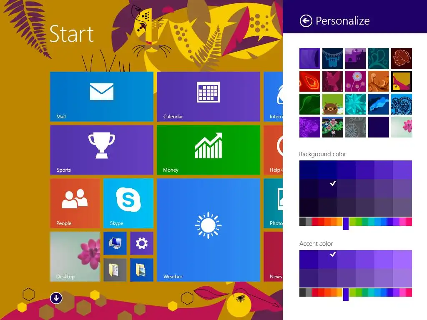The width and height of the screenshot is (427, 320).
Task: Choose the gray gears background
Action: 356,127
